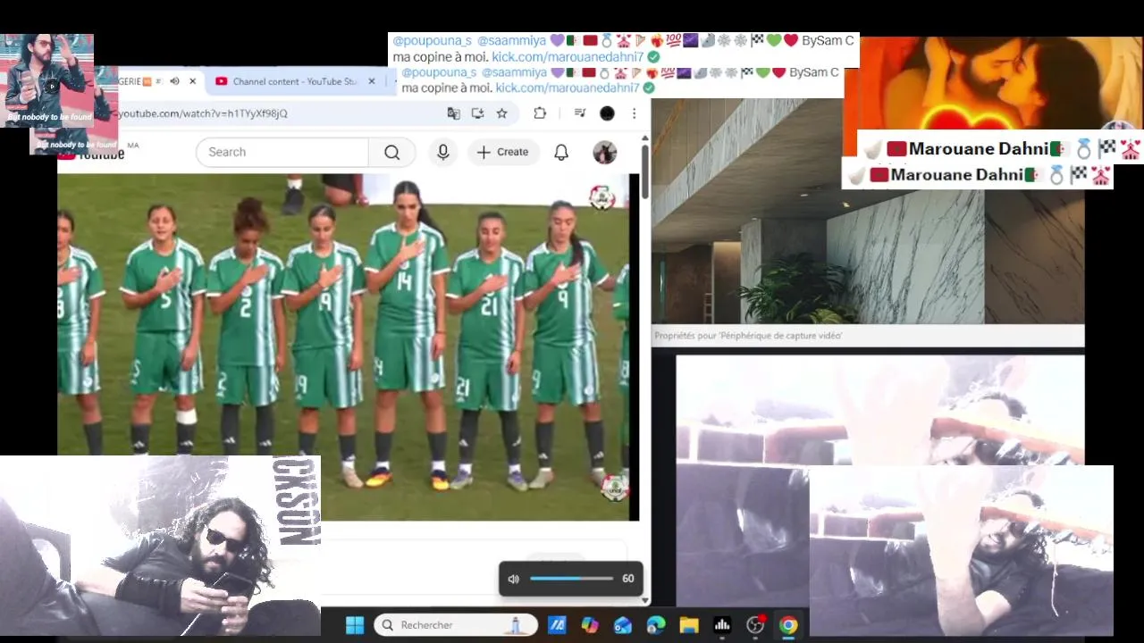Screen dimensions: 1144x643
Task: Click the install app icon in address bar
Action: (477, 113)
